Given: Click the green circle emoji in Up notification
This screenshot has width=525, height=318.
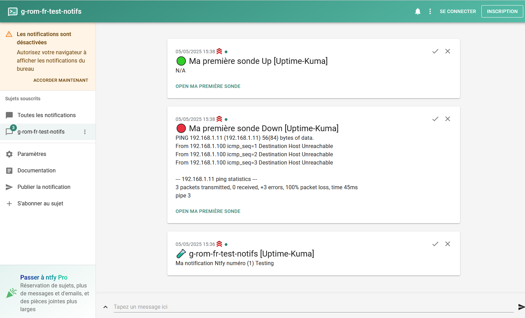Looking at the screenshot, I should tap(181, 61).
